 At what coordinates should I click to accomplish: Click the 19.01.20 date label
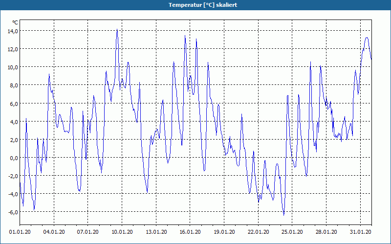224,232
